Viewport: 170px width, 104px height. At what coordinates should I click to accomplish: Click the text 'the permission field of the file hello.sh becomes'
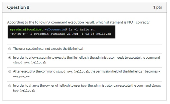click(x=124, y=71)
